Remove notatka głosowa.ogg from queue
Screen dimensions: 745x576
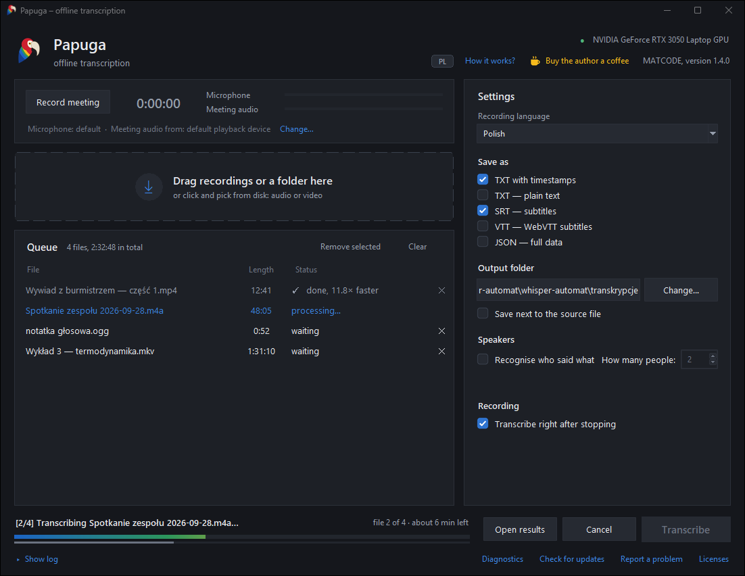tap(441, 331)
